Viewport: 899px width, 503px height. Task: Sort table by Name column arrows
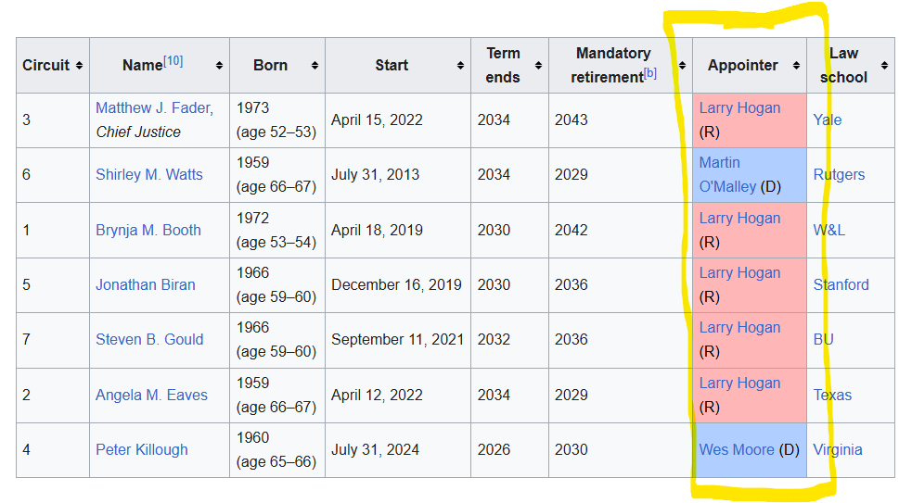click(219, 66)
